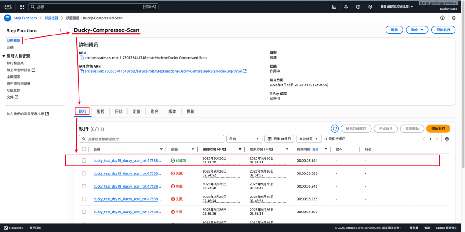Click the 編輯 button
Screen dimensions: 465x232
point(394,30)
